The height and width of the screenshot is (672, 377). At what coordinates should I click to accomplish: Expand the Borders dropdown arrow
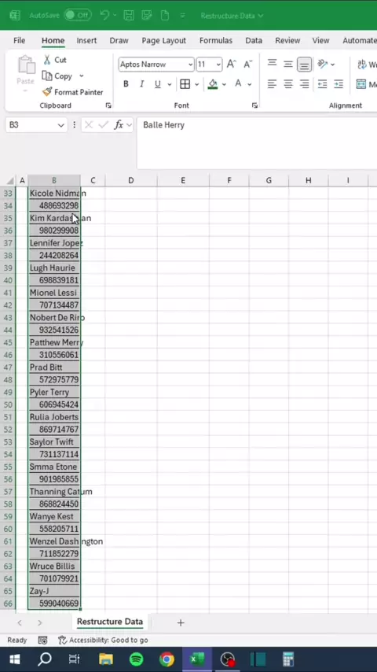coord(197,84)
